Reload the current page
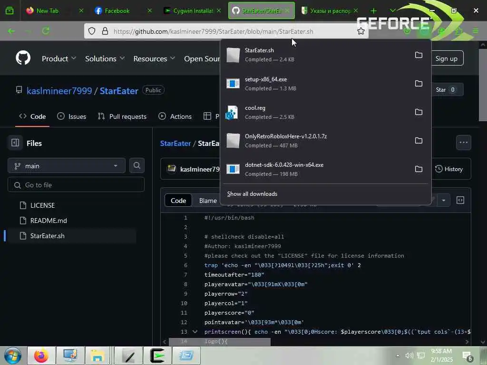This screenshot has width=487, height=365. coord(46,31)
